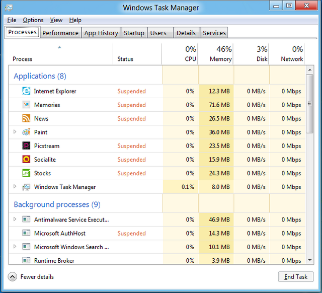Click the Socialite app icon

[x=26, y=160]
